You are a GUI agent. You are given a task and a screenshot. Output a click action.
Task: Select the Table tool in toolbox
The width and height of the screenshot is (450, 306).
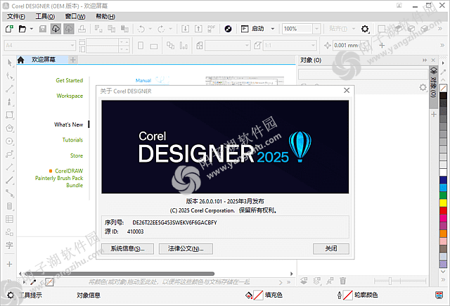point(9,219)
